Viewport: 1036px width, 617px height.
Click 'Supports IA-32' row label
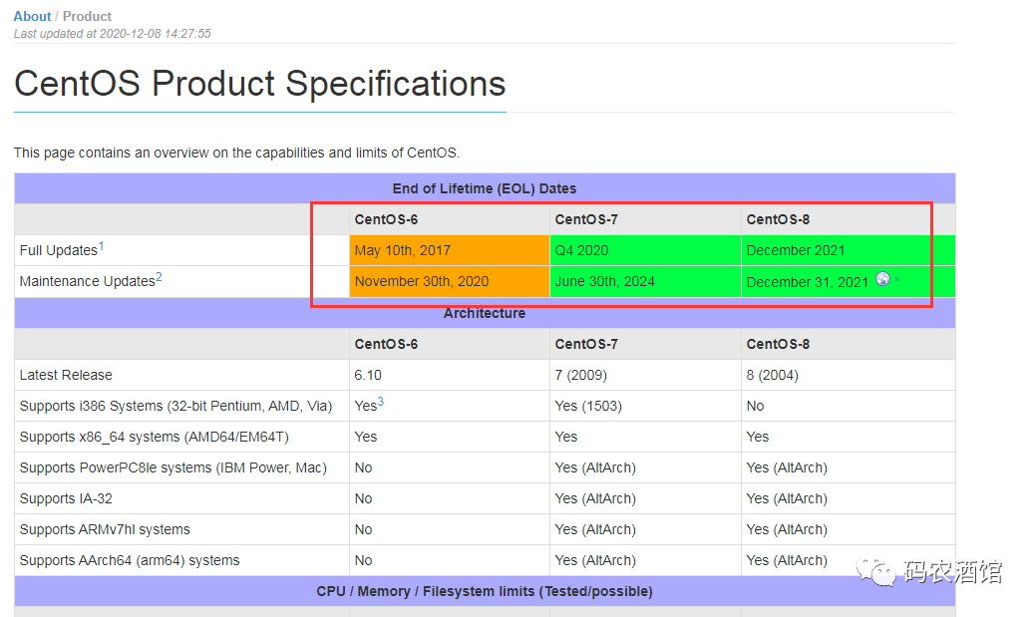point(66,498)
